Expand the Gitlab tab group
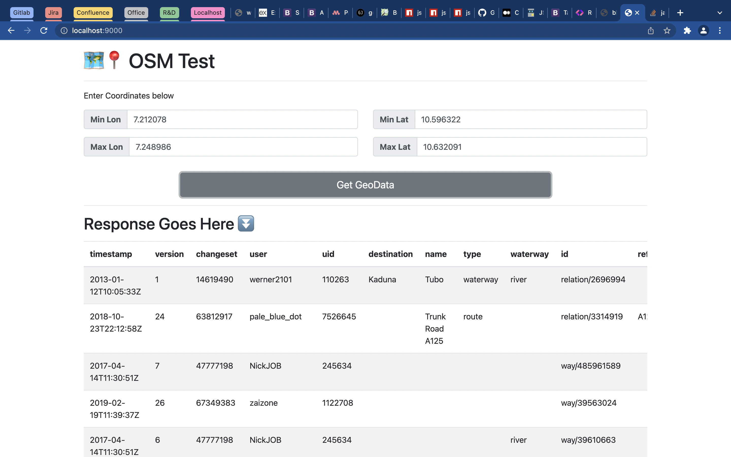This screenshot has width=731, height=457. 21,13
